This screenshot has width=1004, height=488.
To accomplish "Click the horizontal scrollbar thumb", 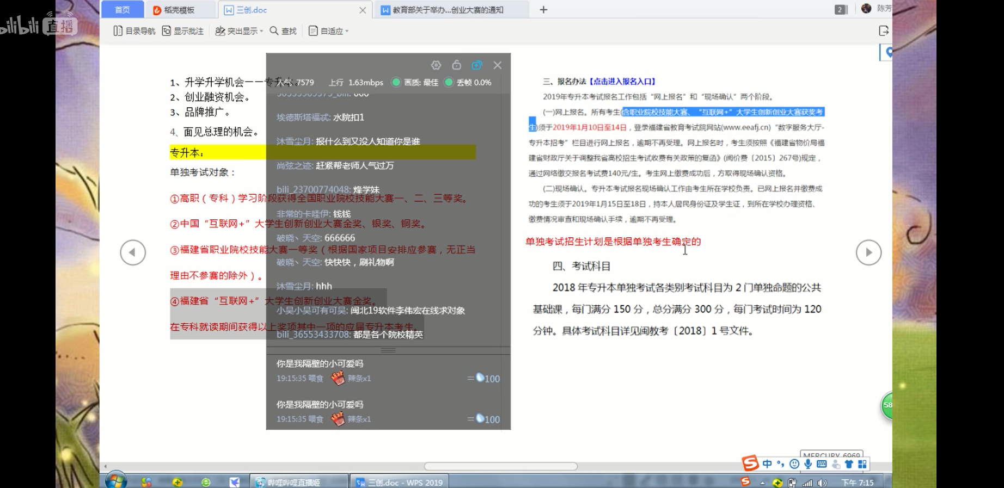I will point(501,466).
